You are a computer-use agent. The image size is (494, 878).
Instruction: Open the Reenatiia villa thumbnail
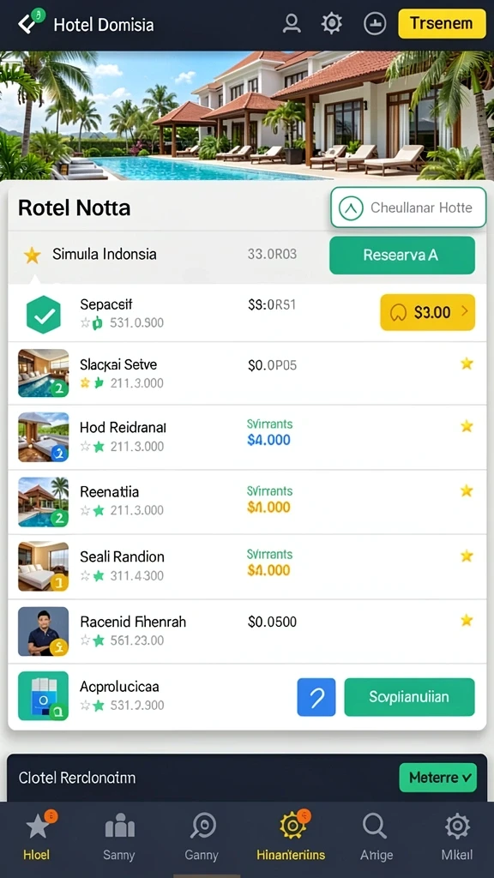[x=43, y=502]
